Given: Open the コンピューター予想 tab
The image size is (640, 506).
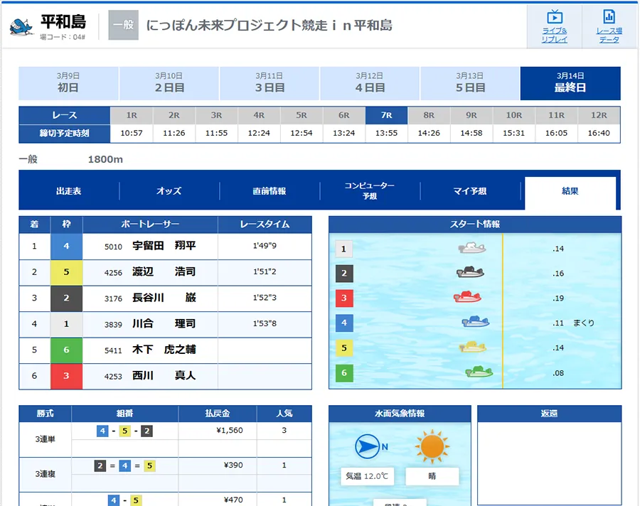Looking at the screenshot, I should (x=370, y=191).
